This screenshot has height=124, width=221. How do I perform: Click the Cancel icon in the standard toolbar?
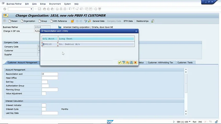(52, 9)
